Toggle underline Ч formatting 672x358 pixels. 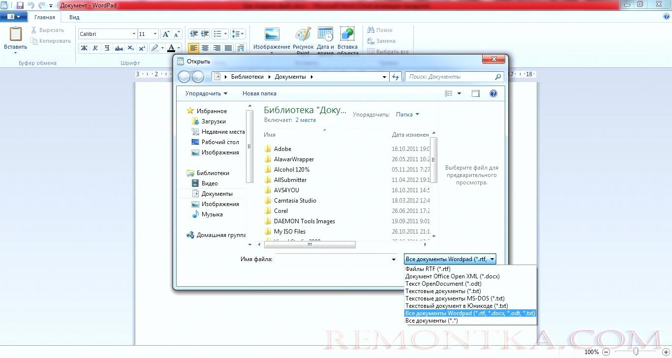point(107,48)
